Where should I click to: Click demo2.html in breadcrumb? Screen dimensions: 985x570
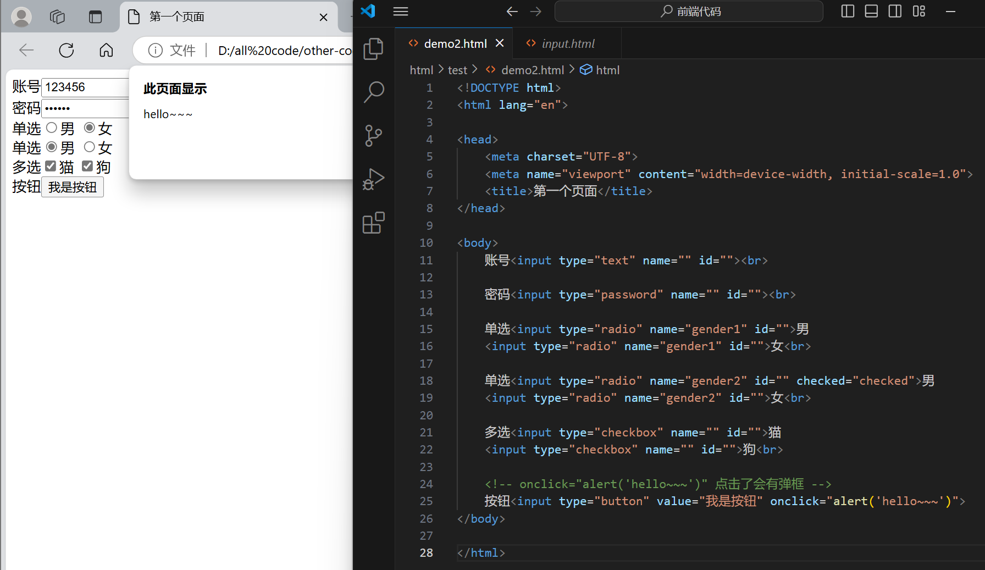pos(532,70)
